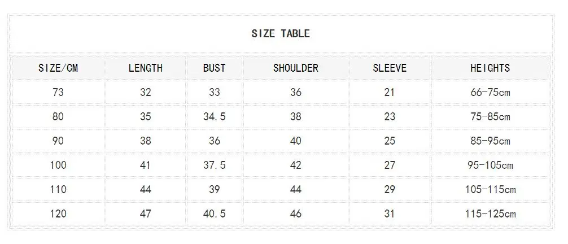Screen dimensions: 568x244
Task: Select the SIZE/CM column header
Action: click(x=58, y=68)
